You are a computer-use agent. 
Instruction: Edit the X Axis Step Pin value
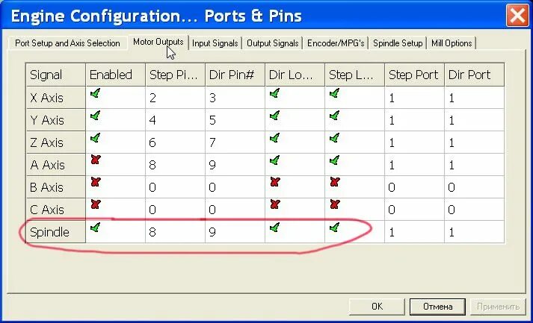175,98
